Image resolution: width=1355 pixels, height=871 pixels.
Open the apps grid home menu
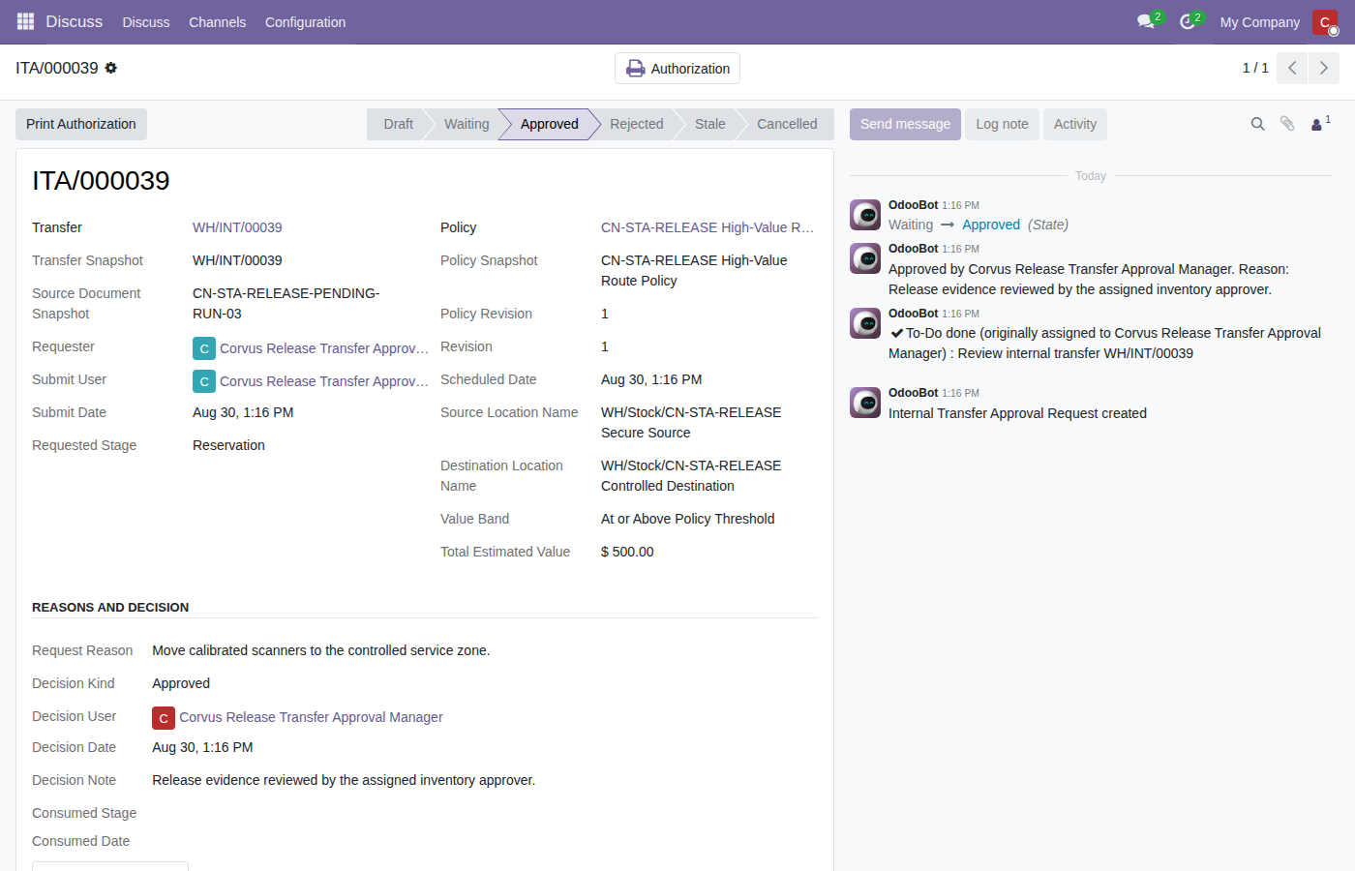click(25, 21)
